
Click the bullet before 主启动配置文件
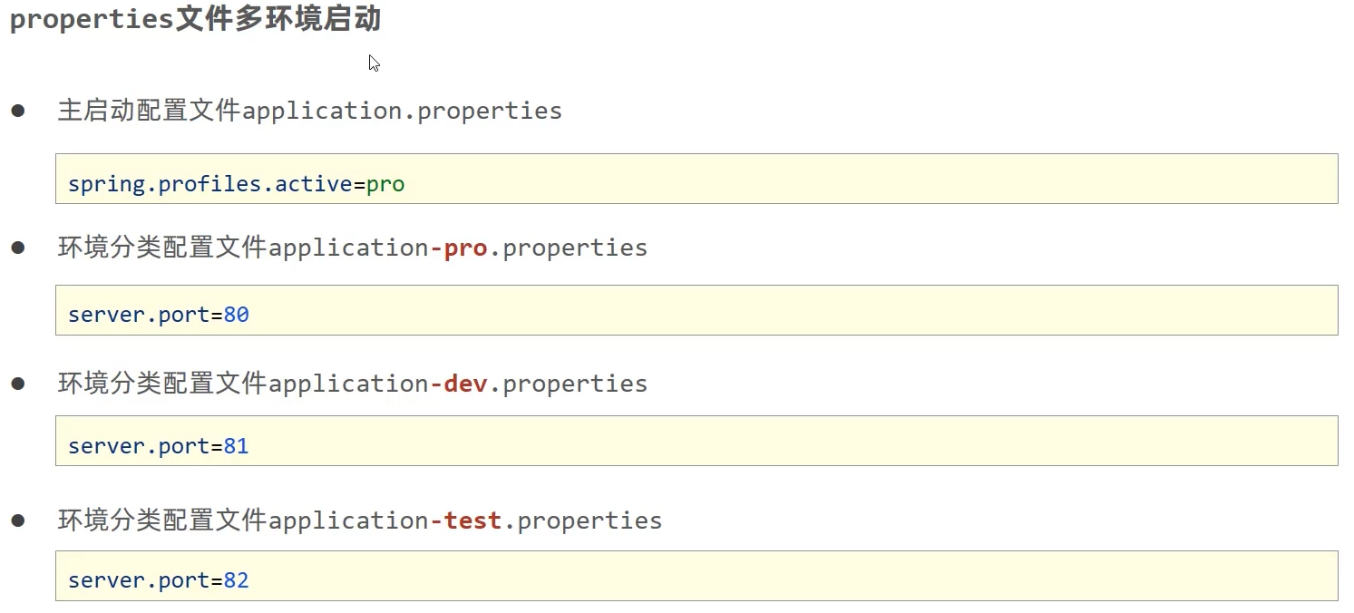tap(17, 112)
